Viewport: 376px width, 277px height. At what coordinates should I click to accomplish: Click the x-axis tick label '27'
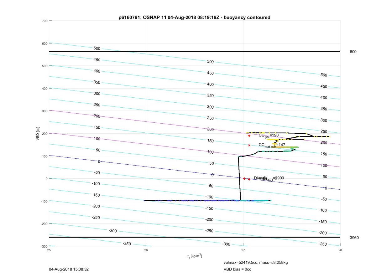click(243, 250)
